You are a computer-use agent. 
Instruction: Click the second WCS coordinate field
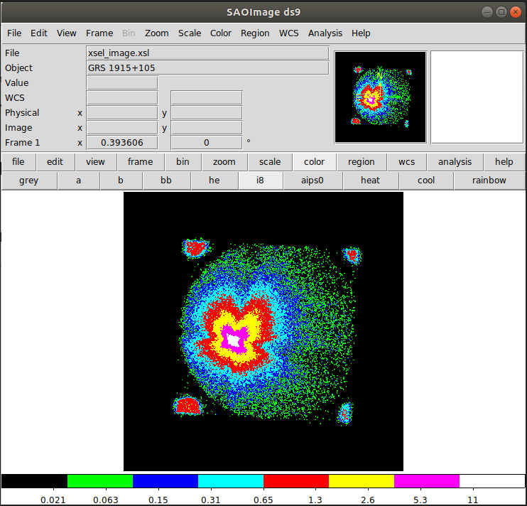(x=207, y=98)
